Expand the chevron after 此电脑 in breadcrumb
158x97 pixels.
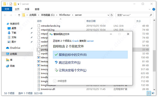pos(39,15)
